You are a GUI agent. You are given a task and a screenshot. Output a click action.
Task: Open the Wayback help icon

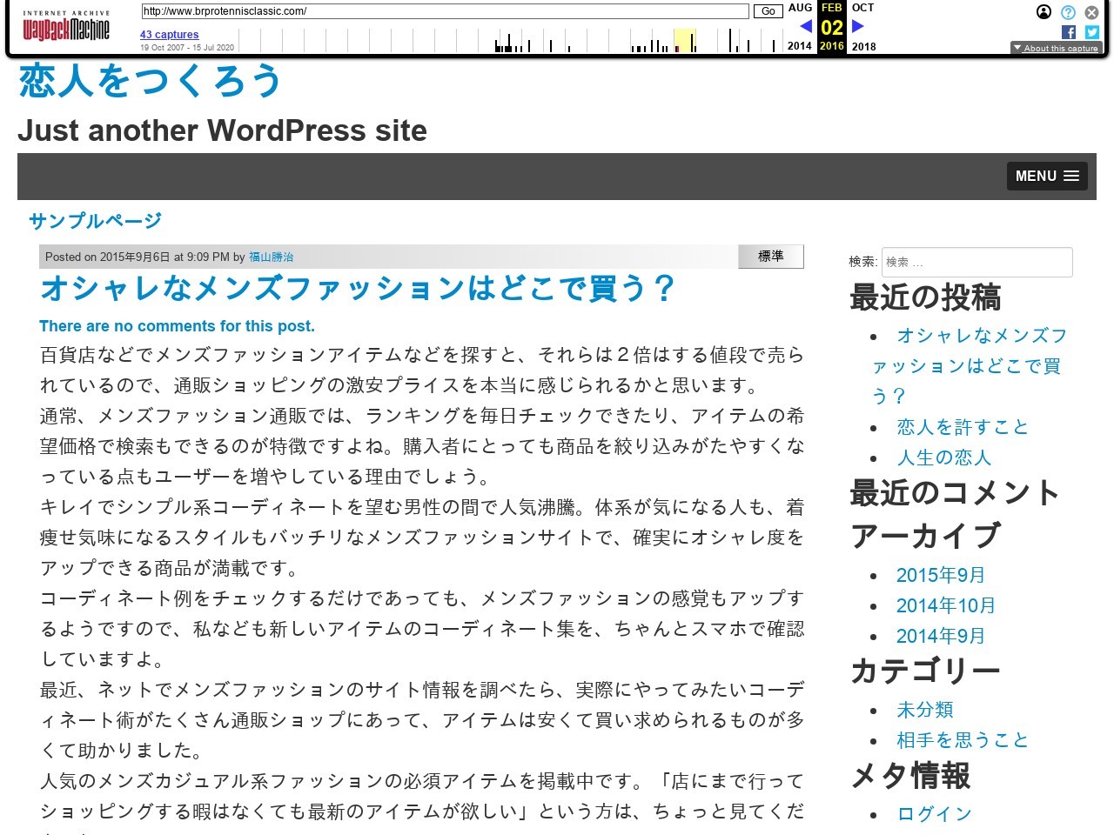coord(1068,12)
